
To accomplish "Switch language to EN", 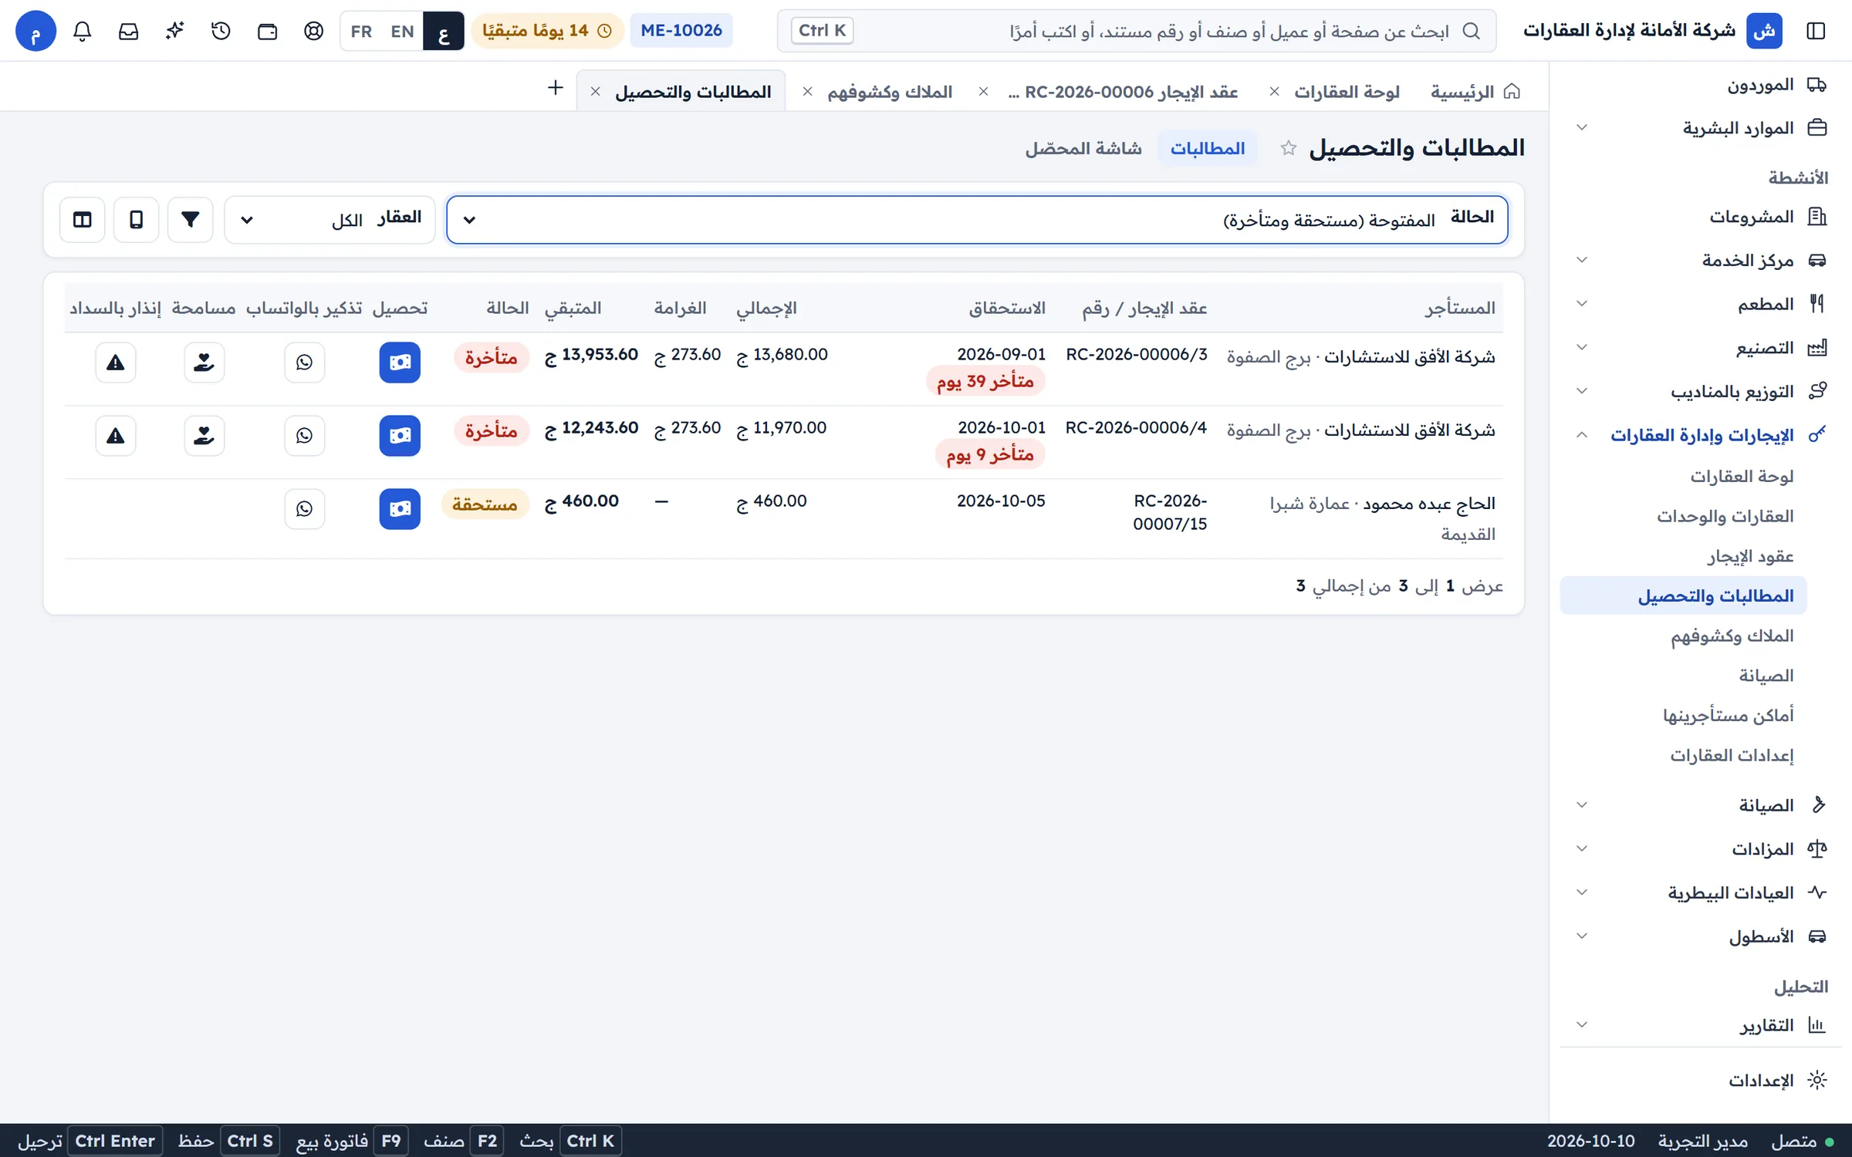I will [402, 31].
